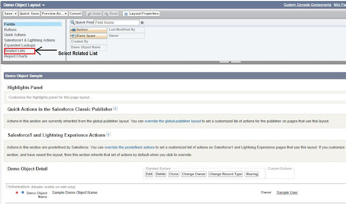Select Salesforce1 & Lightning Actions category
The image size is (346, 204).
pos(29,40)
